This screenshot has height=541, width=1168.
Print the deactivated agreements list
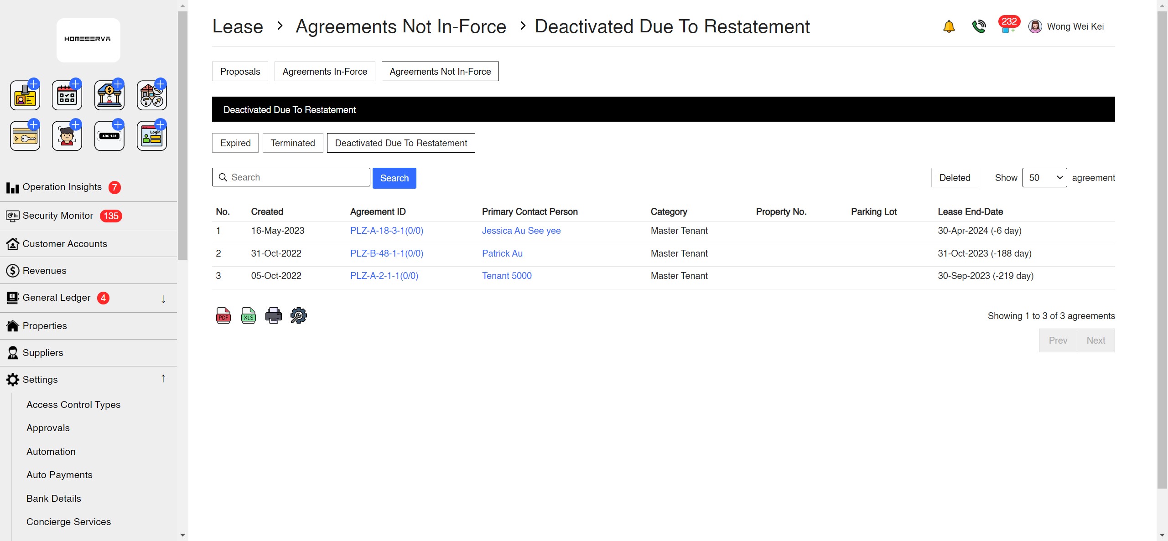click(273, 315)
